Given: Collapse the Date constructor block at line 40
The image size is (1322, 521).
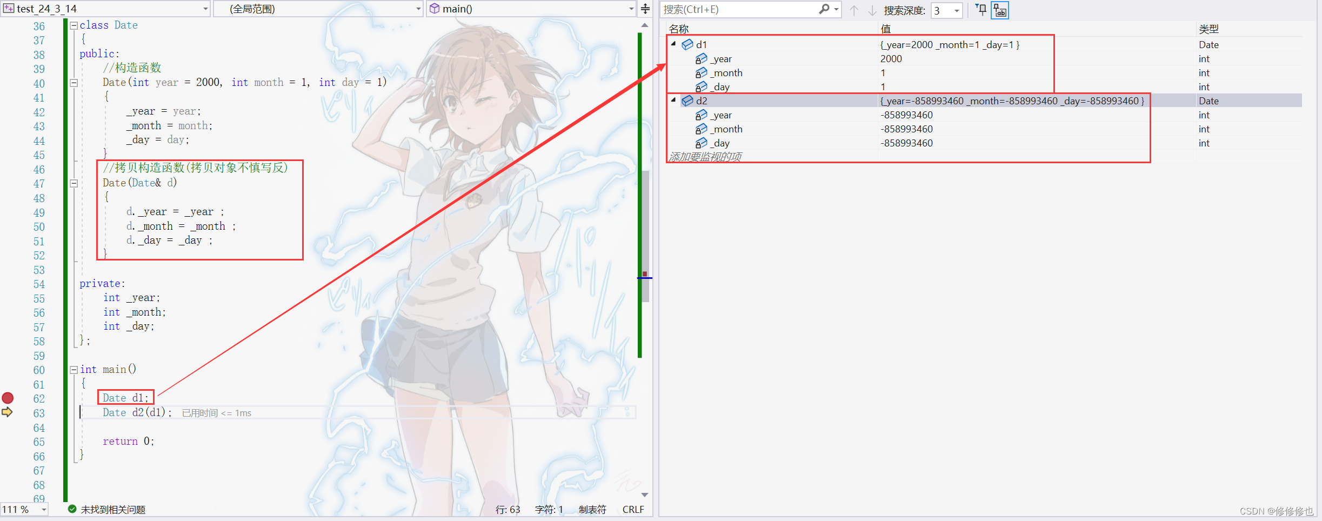Looking at the screenshot, I should (x=74, y=83).
